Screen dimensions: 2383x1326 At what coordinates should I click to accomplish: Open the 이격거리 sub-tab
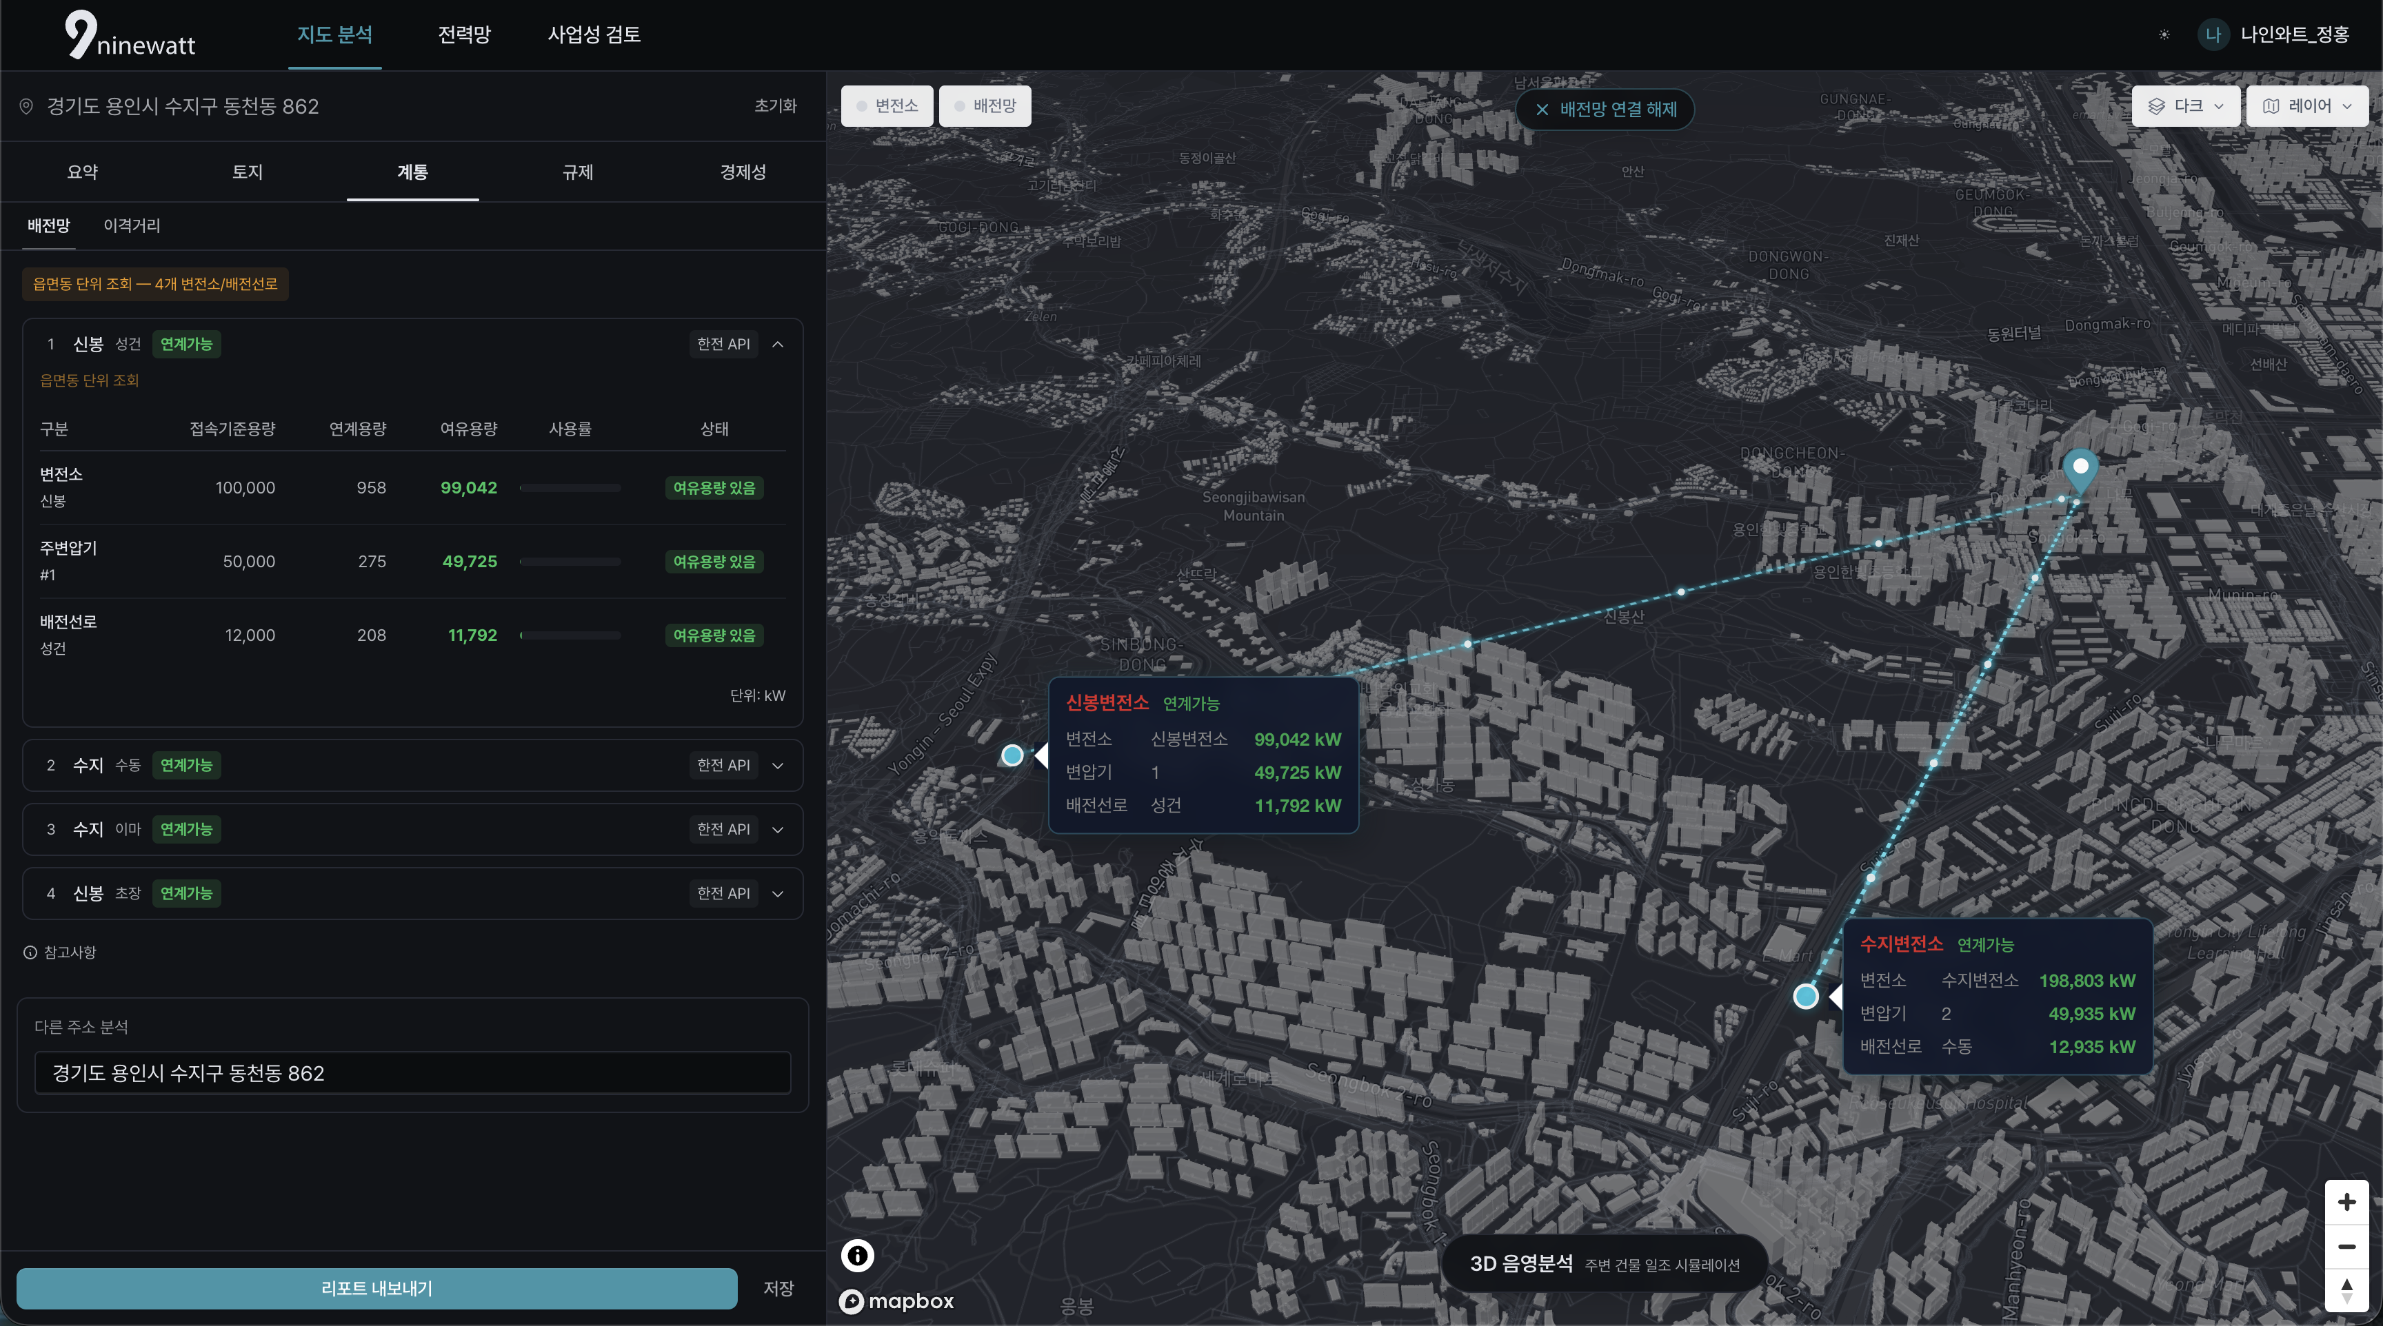pos(132,225)
